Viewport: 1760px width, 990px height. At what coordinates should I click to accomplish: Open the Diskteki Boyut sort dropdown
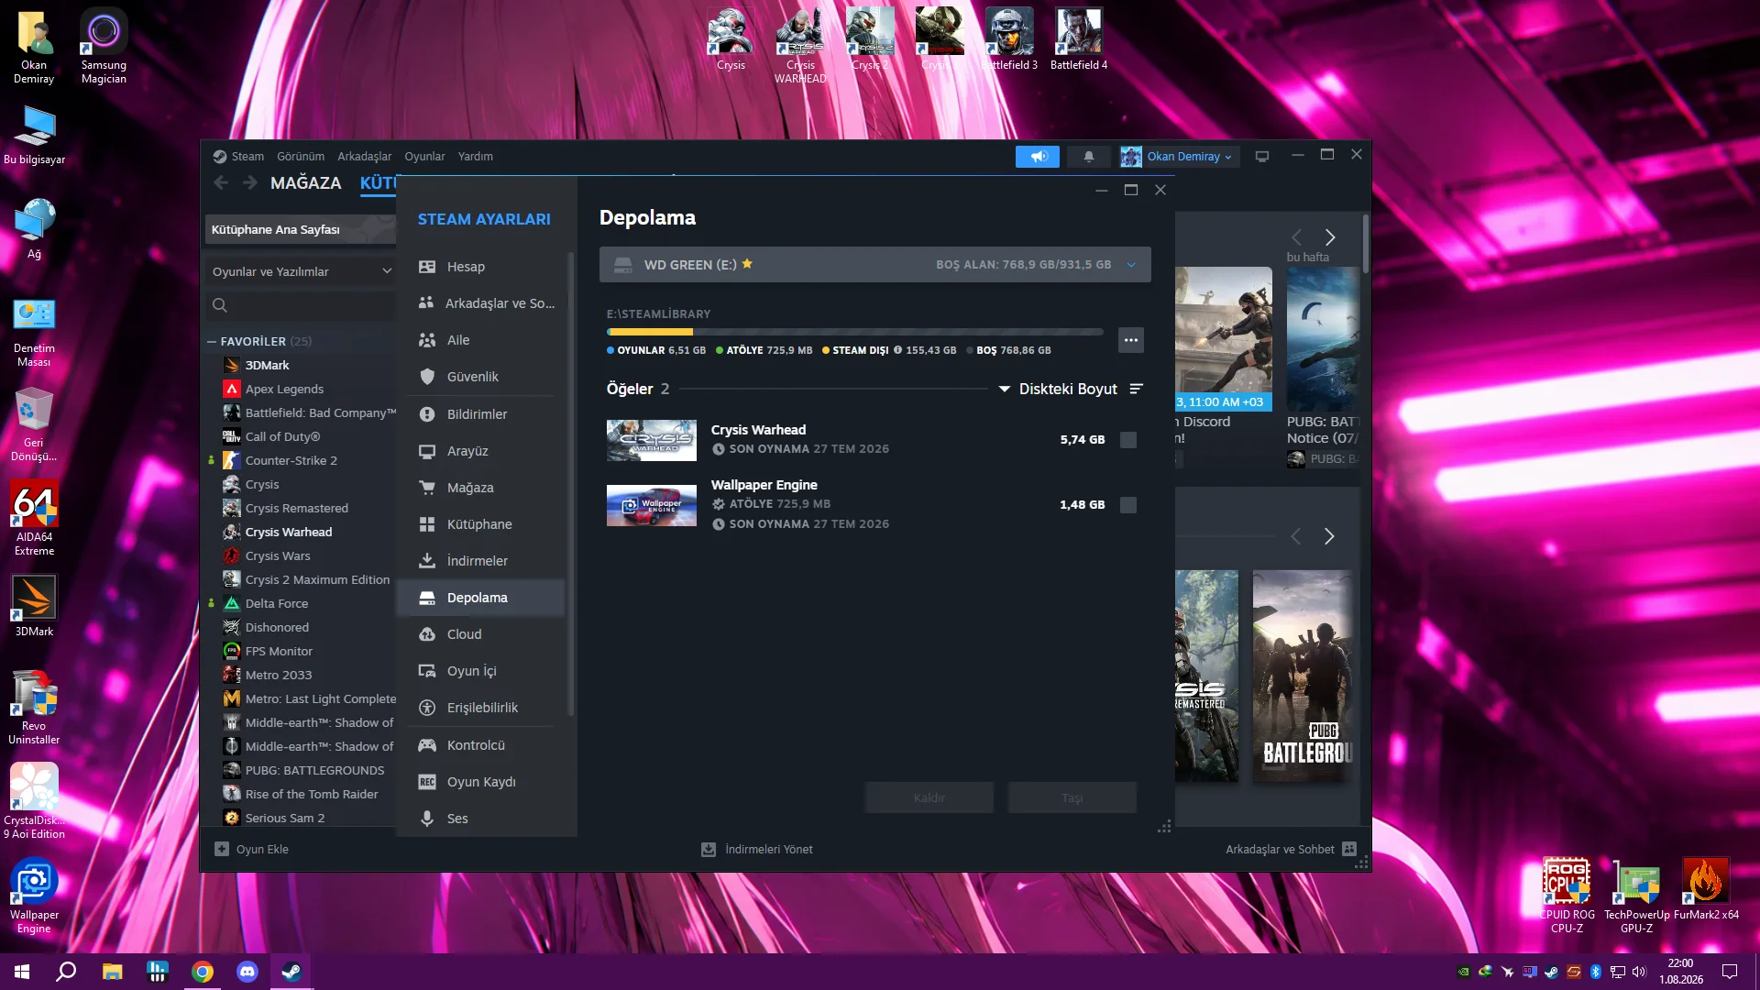tap(1058, 389)
